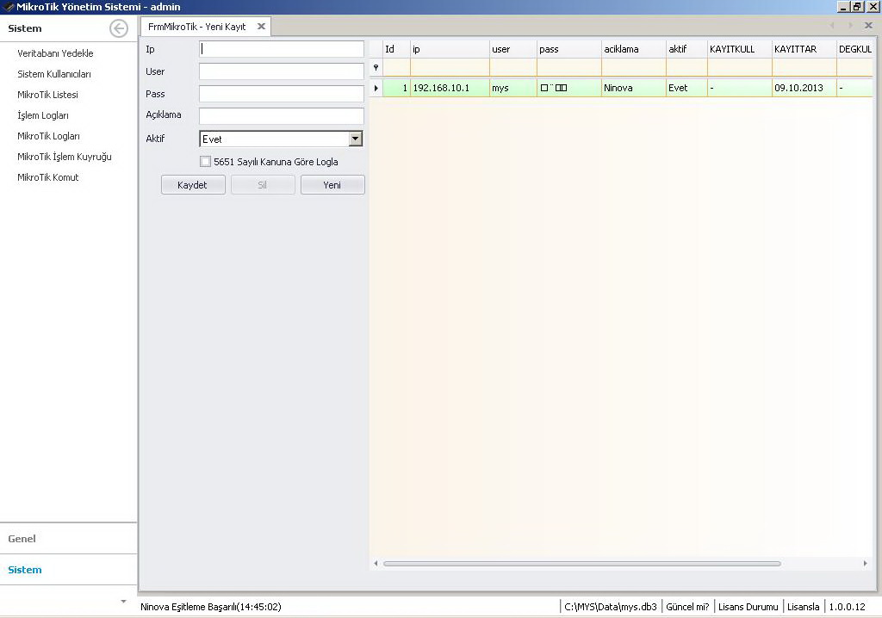Select the Ninova aciklama cell
Viewport: 882px width, 618px height.
tap(634, 88)
